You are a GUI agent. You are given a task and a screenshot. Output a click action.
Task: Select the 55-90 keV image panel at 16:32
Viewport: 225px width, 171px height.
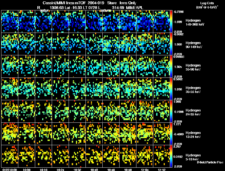tap(77, 67)
